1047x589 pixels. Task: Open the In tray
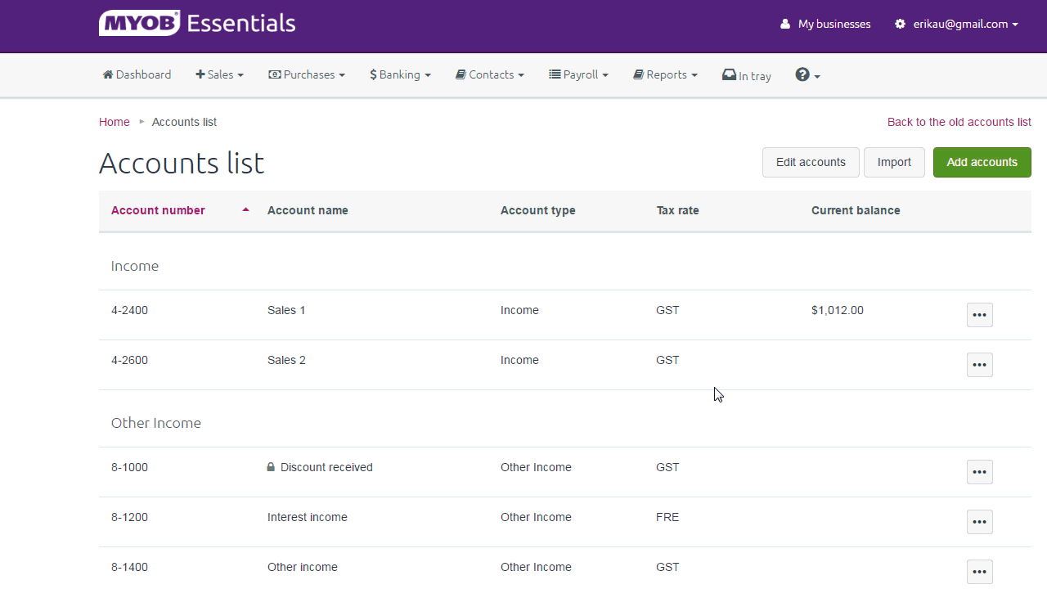[746, 75]
